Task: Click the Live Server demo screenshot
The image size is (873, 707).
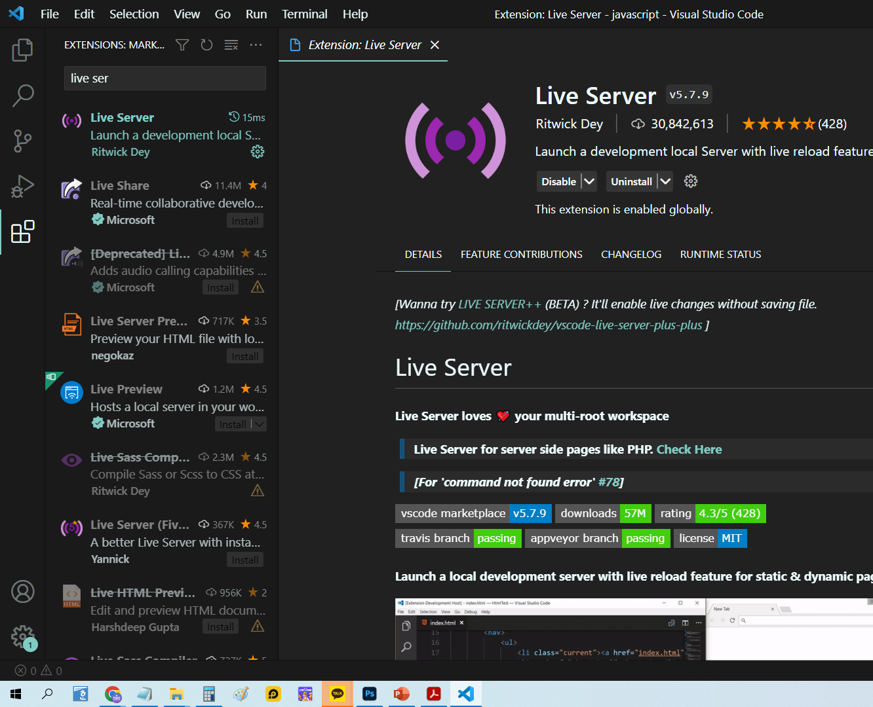Action: (x=634, y=629)
